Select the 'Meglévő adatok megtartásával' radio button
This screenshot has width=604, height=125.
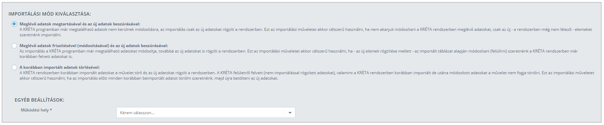click(14, 24)
